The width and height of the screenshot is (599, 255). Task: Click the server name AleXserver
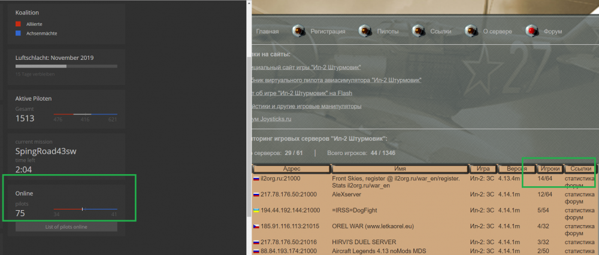click(346, 195)
